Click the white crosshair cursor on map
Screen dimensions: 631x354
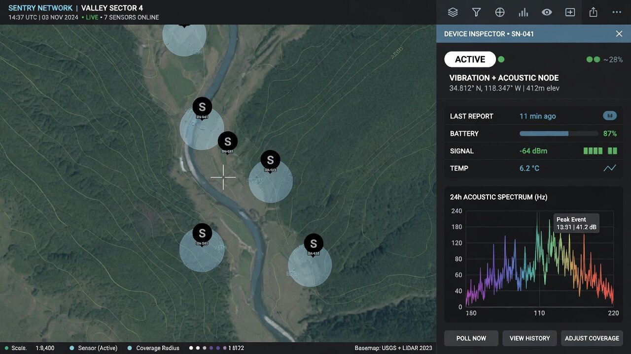pyautogui.click(x=223, y=177)
